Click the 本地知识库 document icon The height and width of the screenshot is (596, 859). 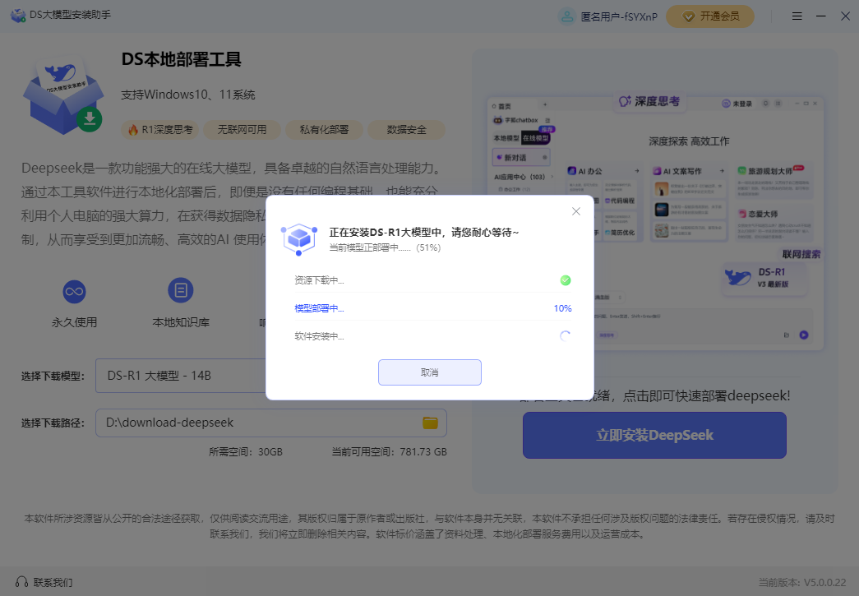click(180, 291)
